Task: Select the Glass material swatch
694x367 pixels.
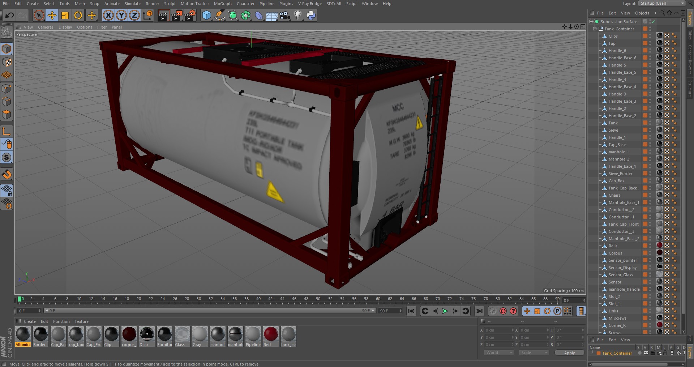Action: pos(182,337)
